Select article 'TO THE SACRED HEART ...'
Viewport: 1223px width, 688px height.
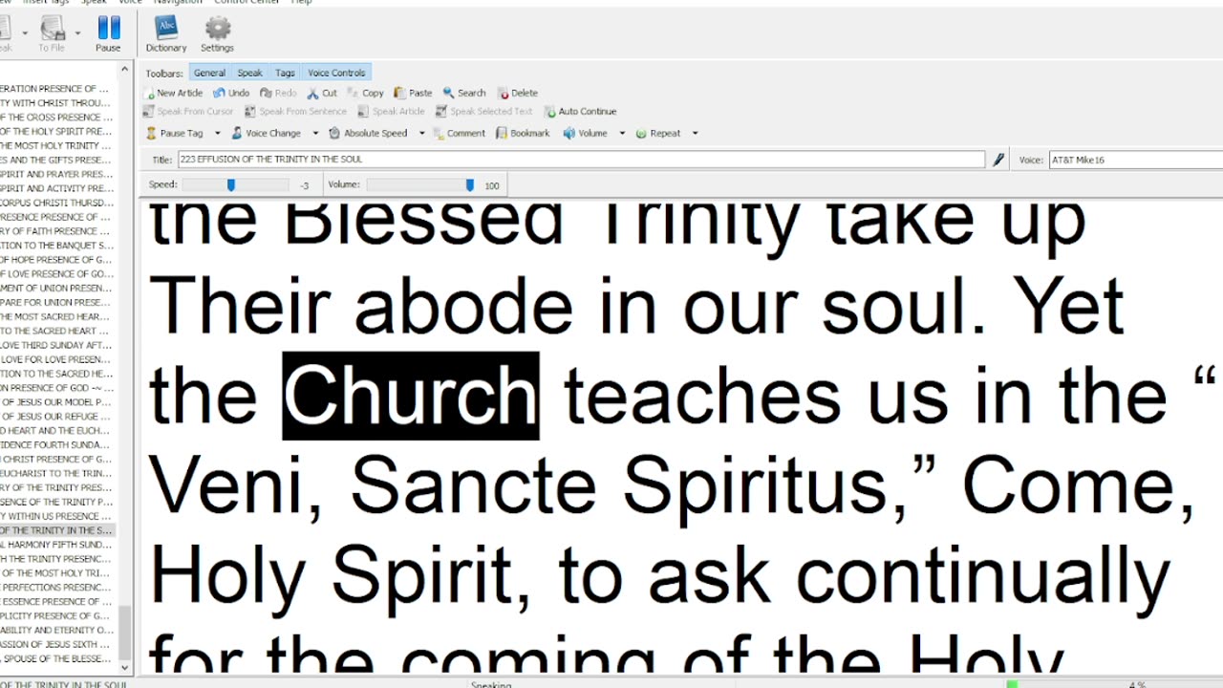57,331
